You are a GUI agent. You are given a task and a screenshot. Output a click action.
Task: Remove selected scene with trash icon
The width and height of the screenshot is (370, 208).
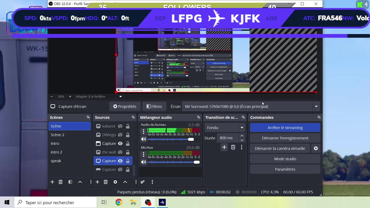pyautogui.click(x=60, y=182)
